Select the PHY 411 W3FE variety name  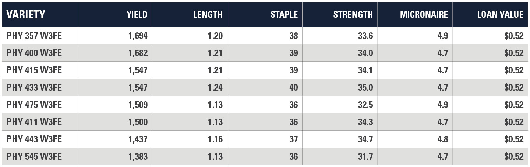pos(34,122)
